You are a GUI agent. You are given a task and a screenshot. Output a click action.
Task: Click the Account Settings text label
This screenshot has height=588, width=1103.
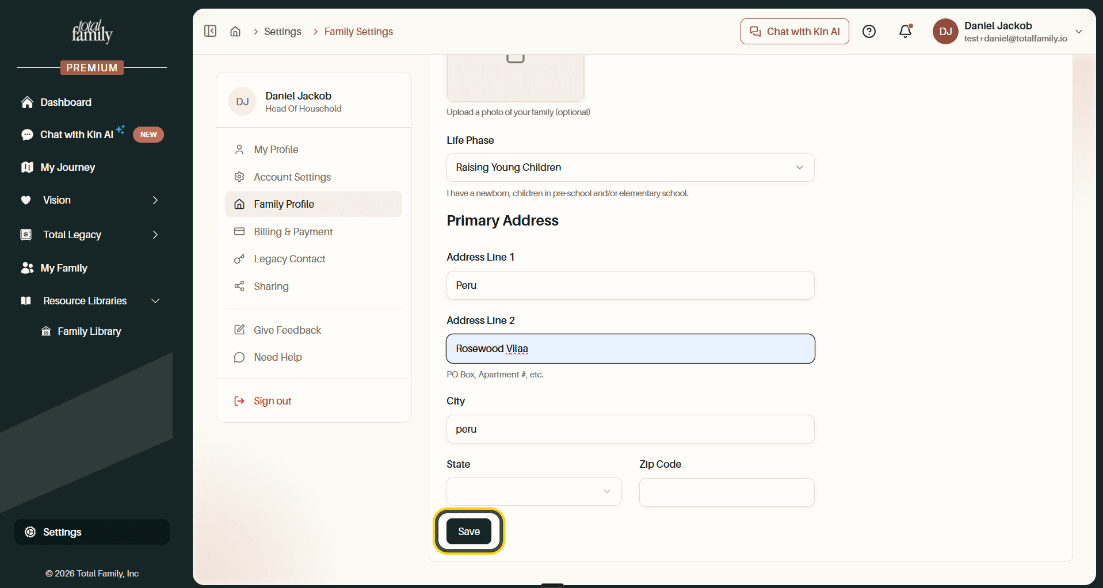click(x=292, y=177)
